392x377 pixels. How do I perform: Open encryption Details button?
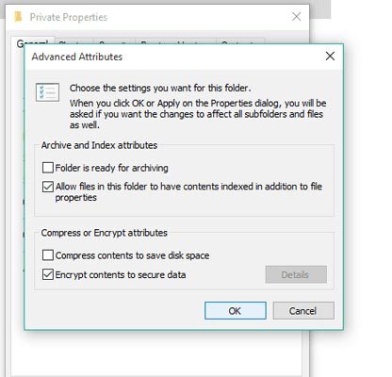point(296,274)
